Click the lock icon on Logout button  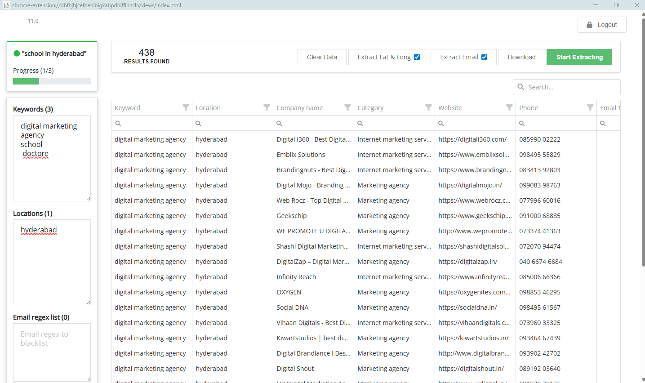click(x=589, y=25)
